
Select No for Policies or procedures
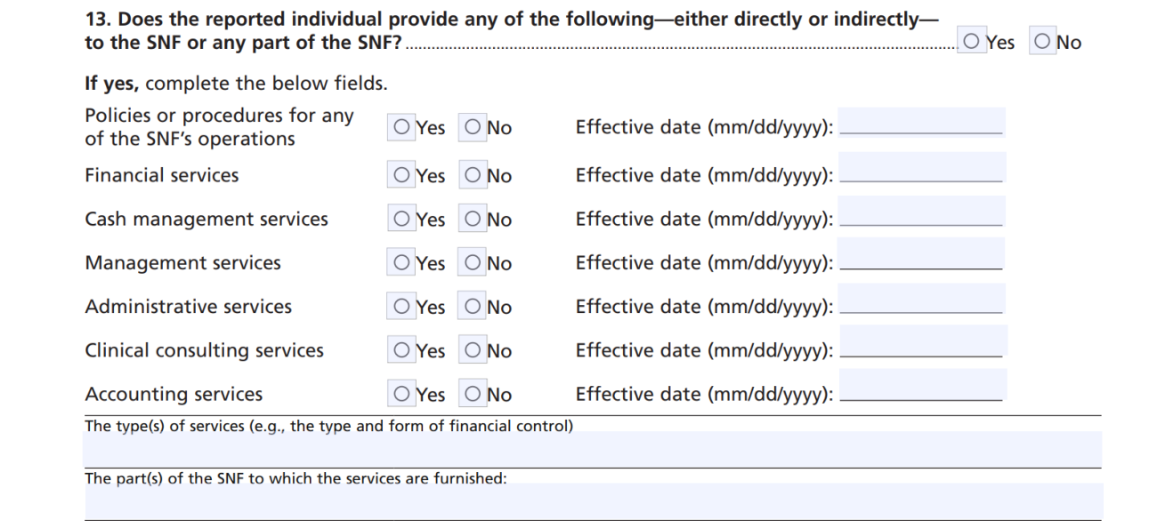473,126
